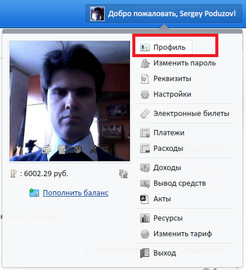246x270 pixels.
Task: Click the bar chart icon beside Ресурсы
Action: tap(145, 218)
